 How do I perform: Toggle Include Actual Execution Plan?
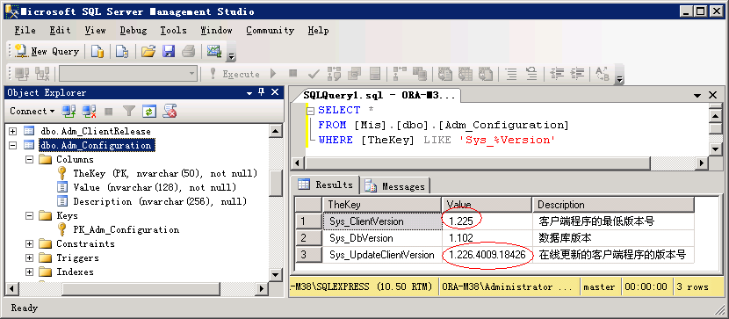coord(400,74)
